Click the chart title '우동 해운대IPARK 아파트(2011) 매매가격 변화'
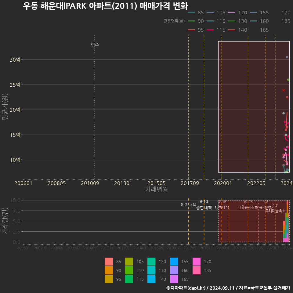The height and width of the screenshot is (293, 293). (105, 6)
